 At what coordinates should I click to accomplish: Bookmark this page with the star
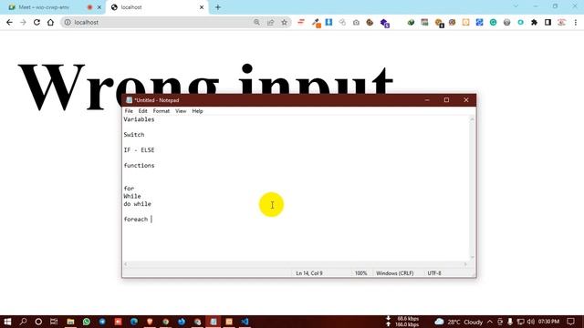click(284, 22)
